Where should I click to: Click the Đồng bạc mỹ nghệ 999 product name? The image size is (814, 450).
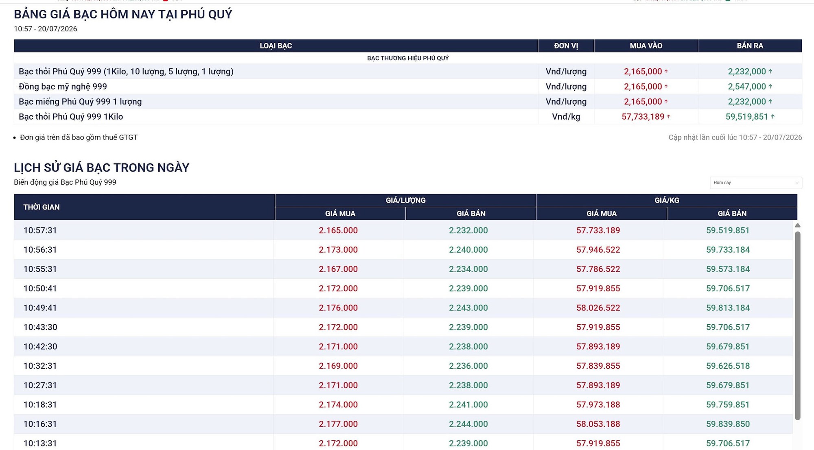63,87
